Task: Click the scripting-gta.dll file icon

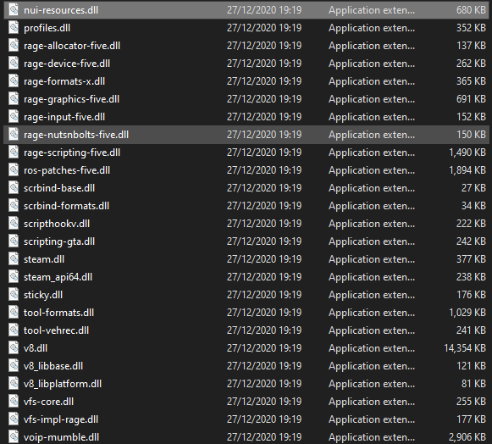Action: pyautogui.click(x=14, y=241)
